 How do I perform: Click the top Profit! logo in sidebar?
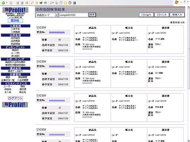(x=15, y=10)
